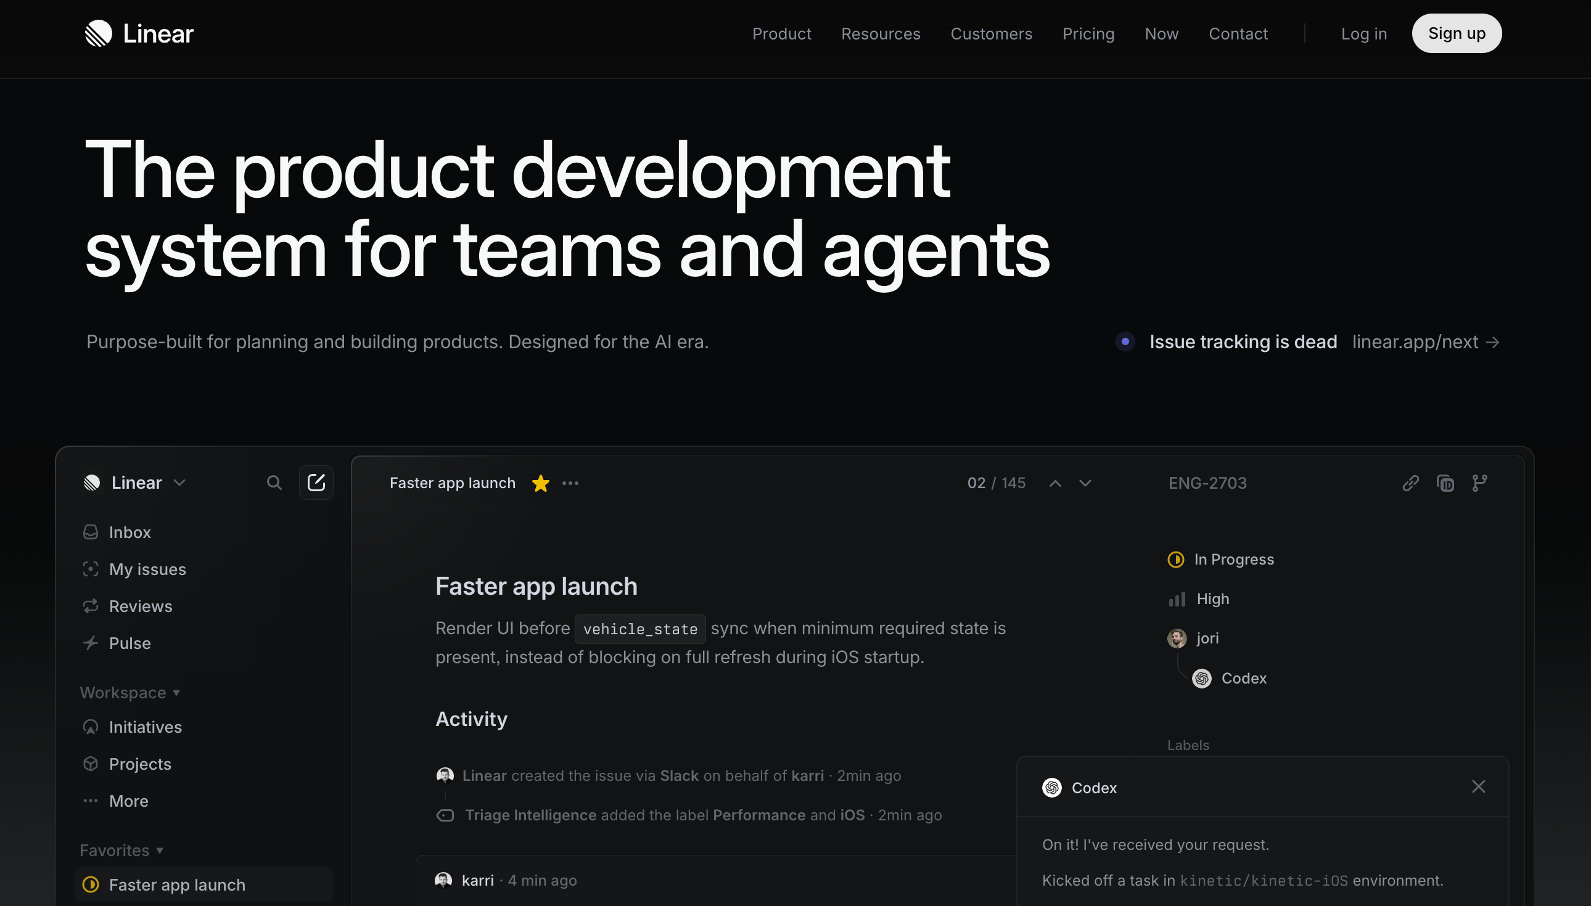Click the 02 / 145 issue counter
The image size is (1591, 906).
[x=996, y=483]
